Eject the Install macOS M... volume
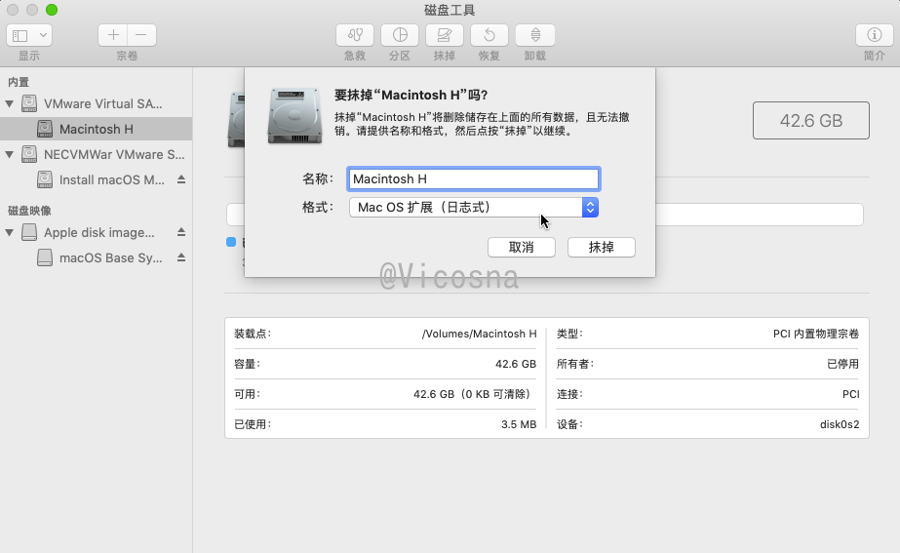 tap(180, 179)
